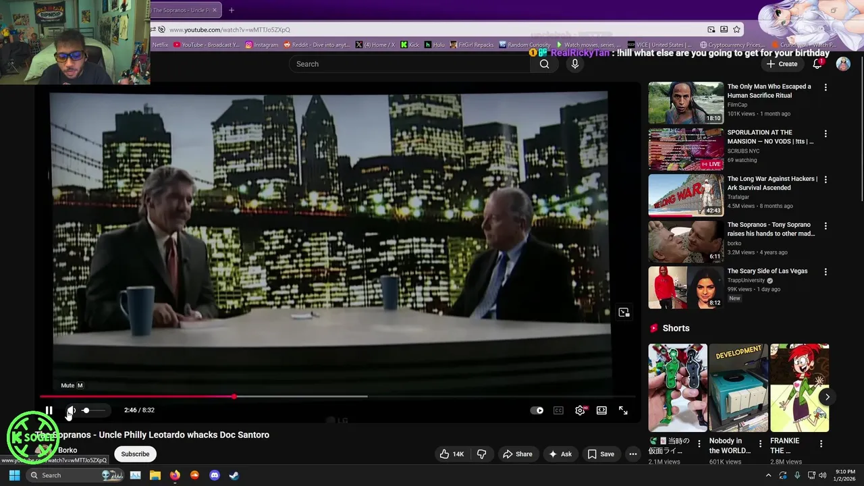This screenshot has width=864, height=486.
Task: Dislike the video with thumbs down
Action: coord(482,454)
